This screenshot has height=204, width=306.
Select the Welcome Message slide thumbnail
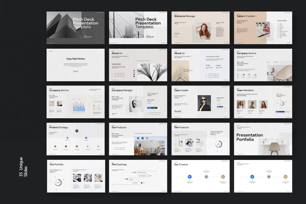pos(200,28)
